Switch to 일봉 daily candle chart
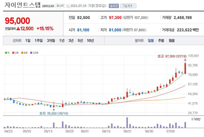 click(151, 40)
